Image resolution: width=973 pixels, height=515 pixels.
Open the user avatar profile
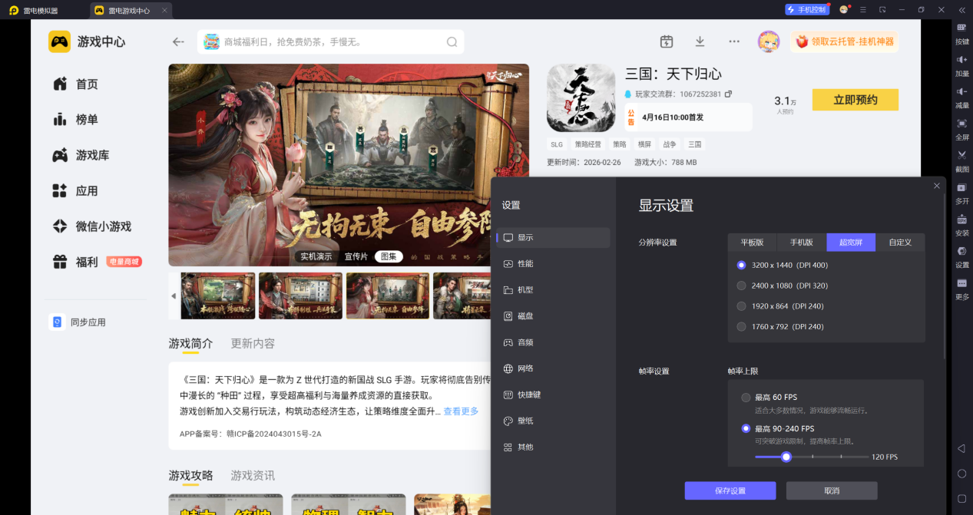click(768, 41)
